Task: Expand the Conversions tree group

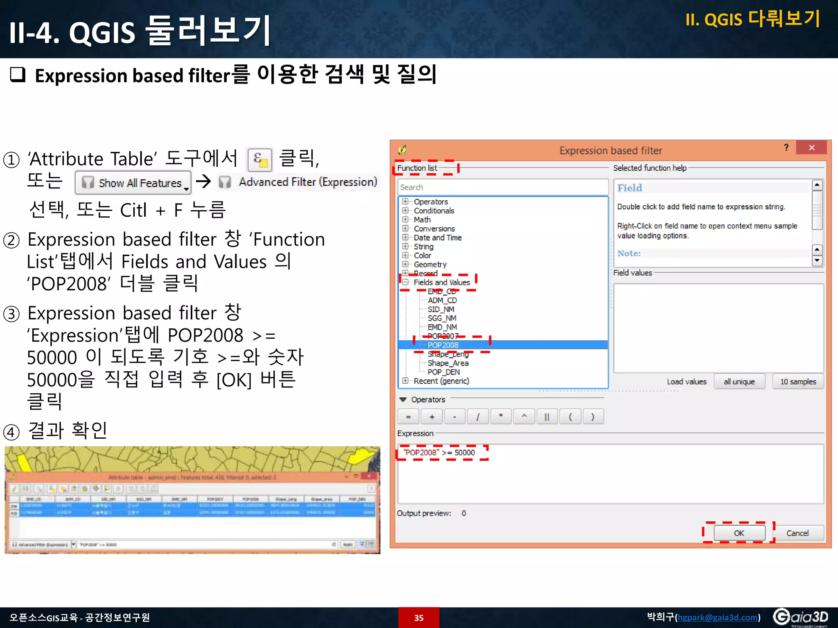Action: [405, 229]
